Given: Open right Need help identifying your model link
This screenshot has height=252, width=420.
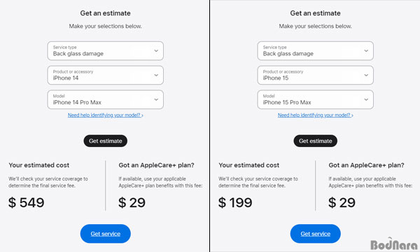Looking at the screenshot, I should click(x=315, y=115).
